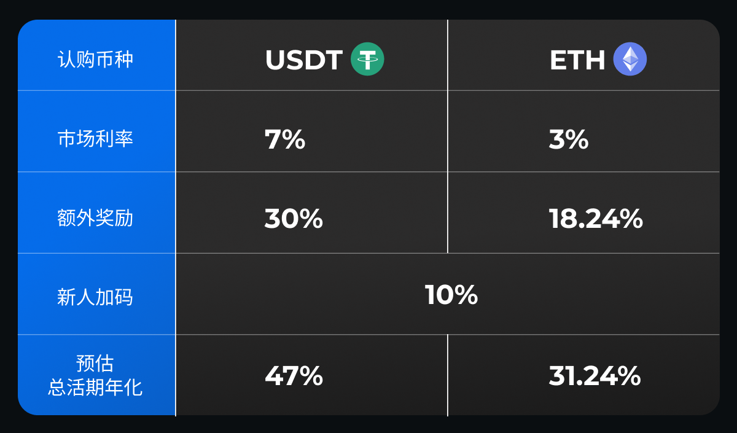This screenshot has height=433, width=737.
Task: Click the 新人加码 row label
Action: (x=95, y=298)
